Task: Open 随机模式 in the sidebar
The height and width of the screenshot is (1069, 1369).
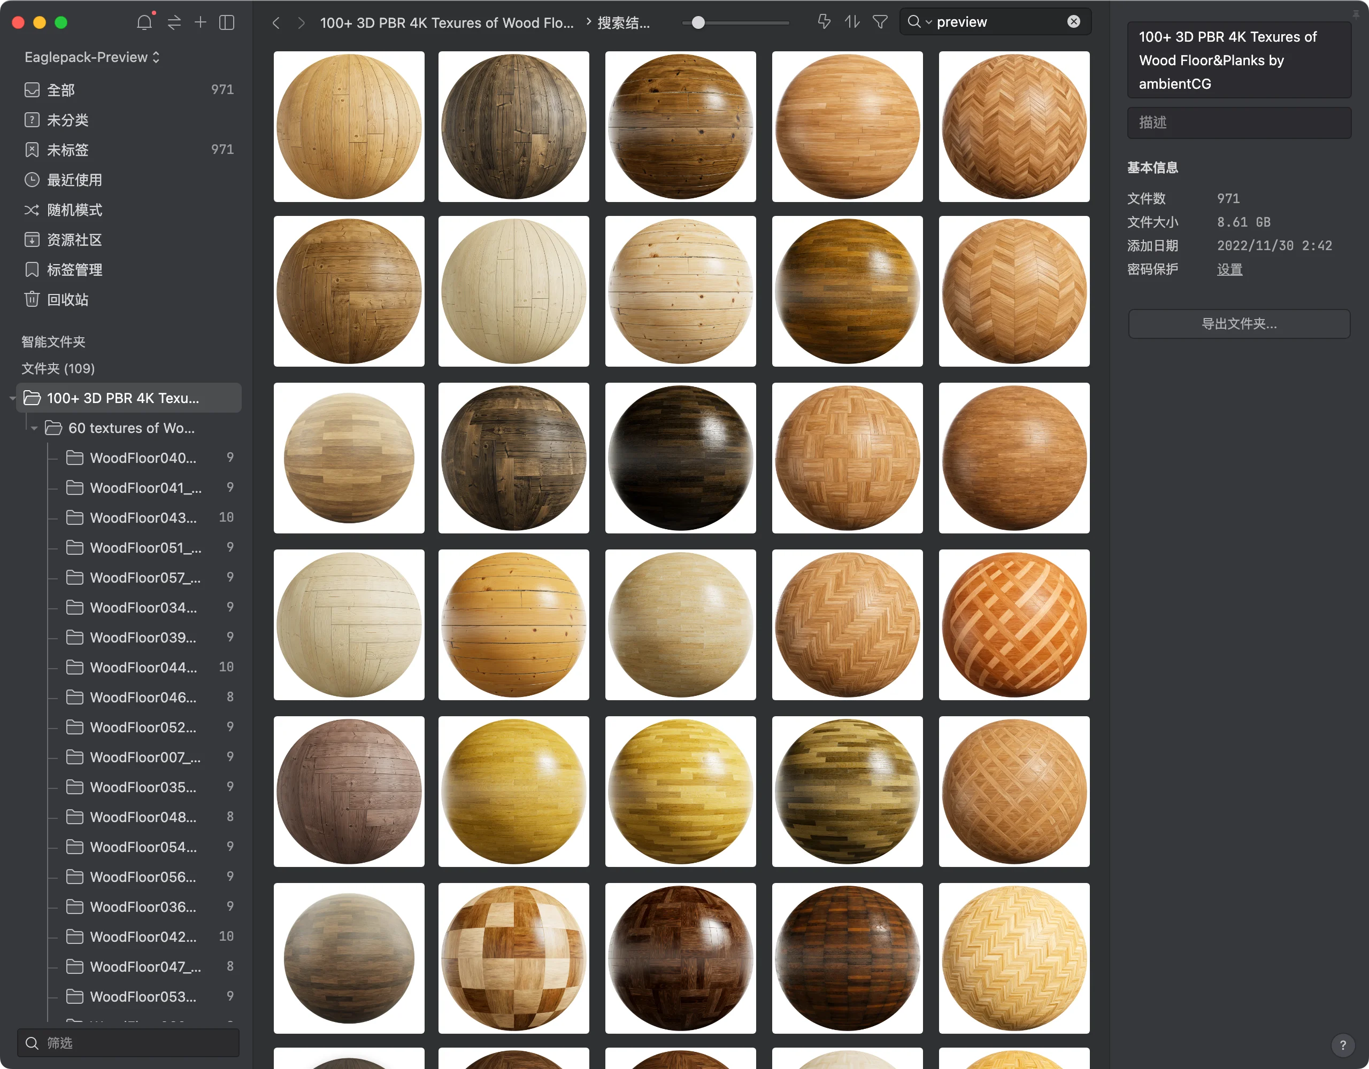Action: 128,210
